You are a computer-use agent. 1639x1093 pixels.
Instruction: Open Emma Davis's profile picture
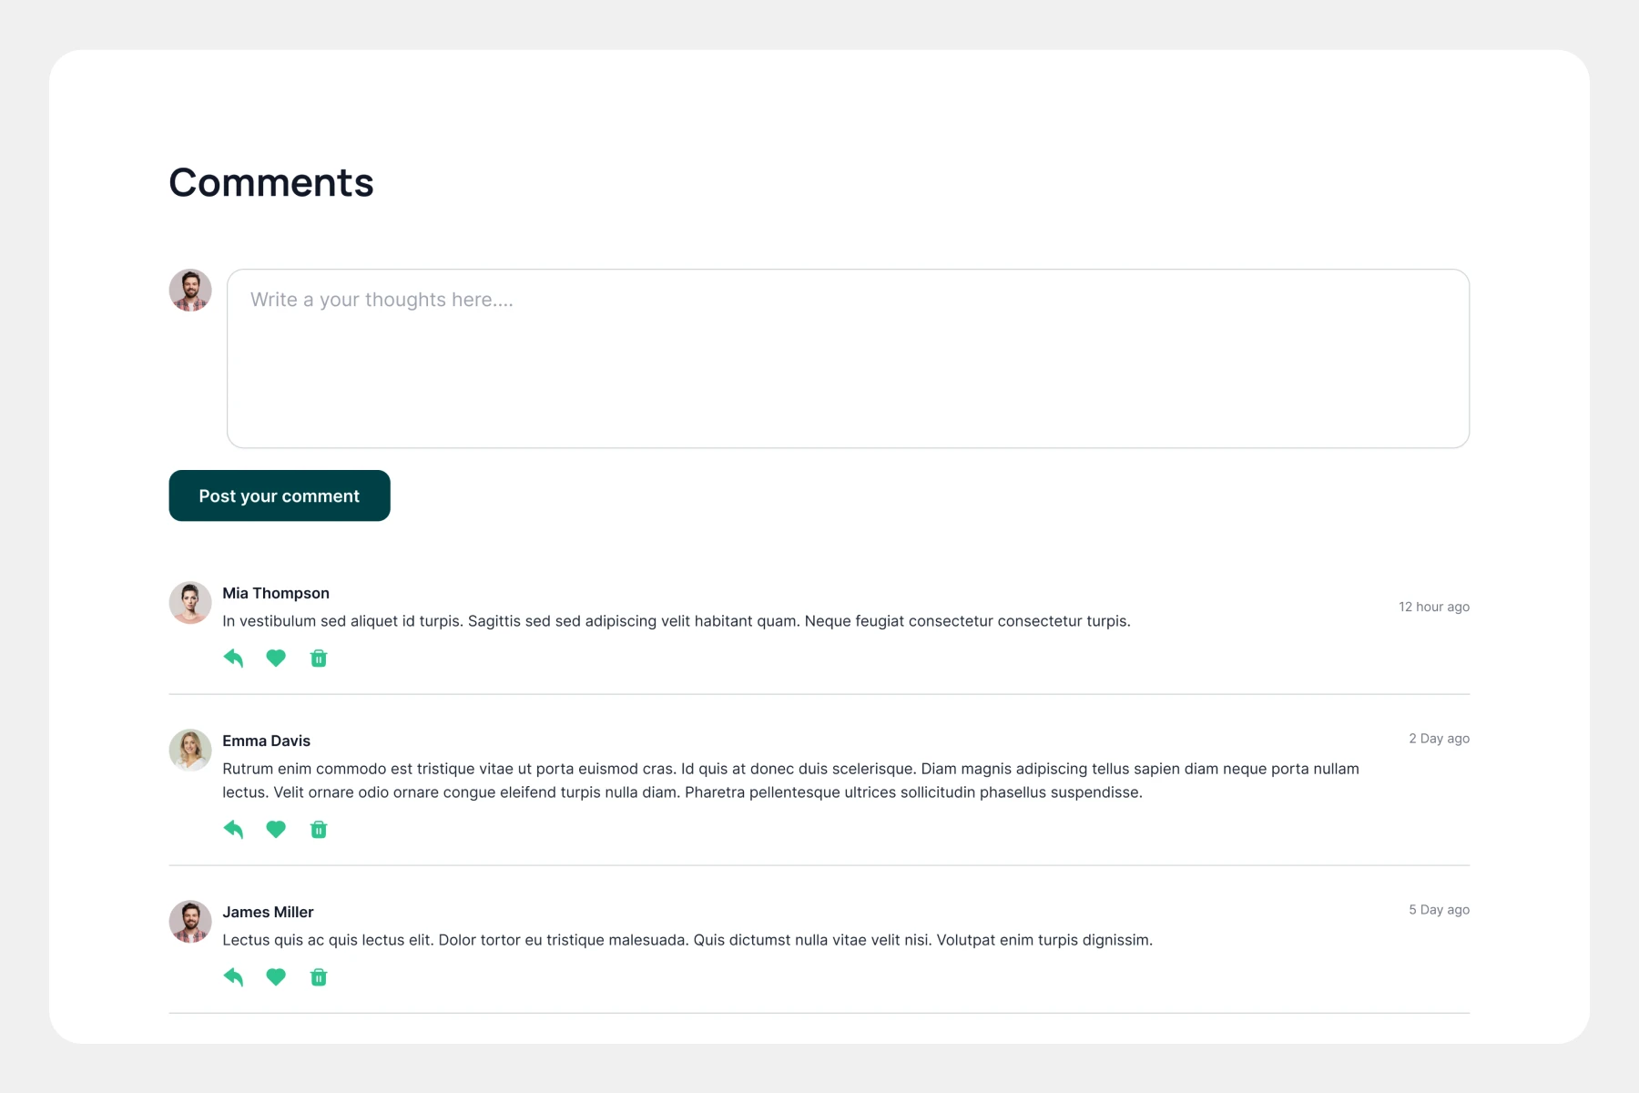point(190,750)
